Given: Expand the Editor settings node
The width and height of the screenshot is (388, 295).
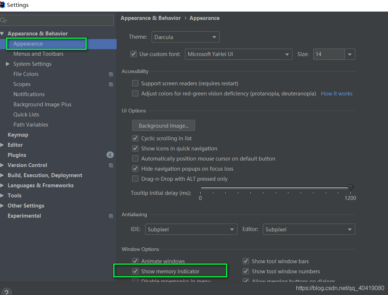Looking at the screenshot, I should [x=2, y=145].
